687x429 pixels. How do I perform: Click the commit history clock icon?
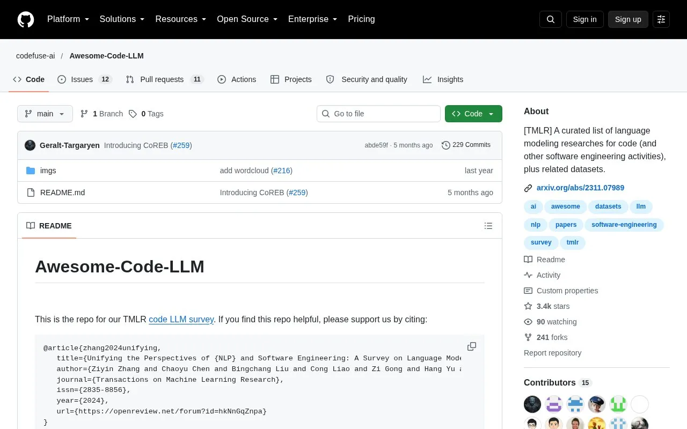(445, 145)
